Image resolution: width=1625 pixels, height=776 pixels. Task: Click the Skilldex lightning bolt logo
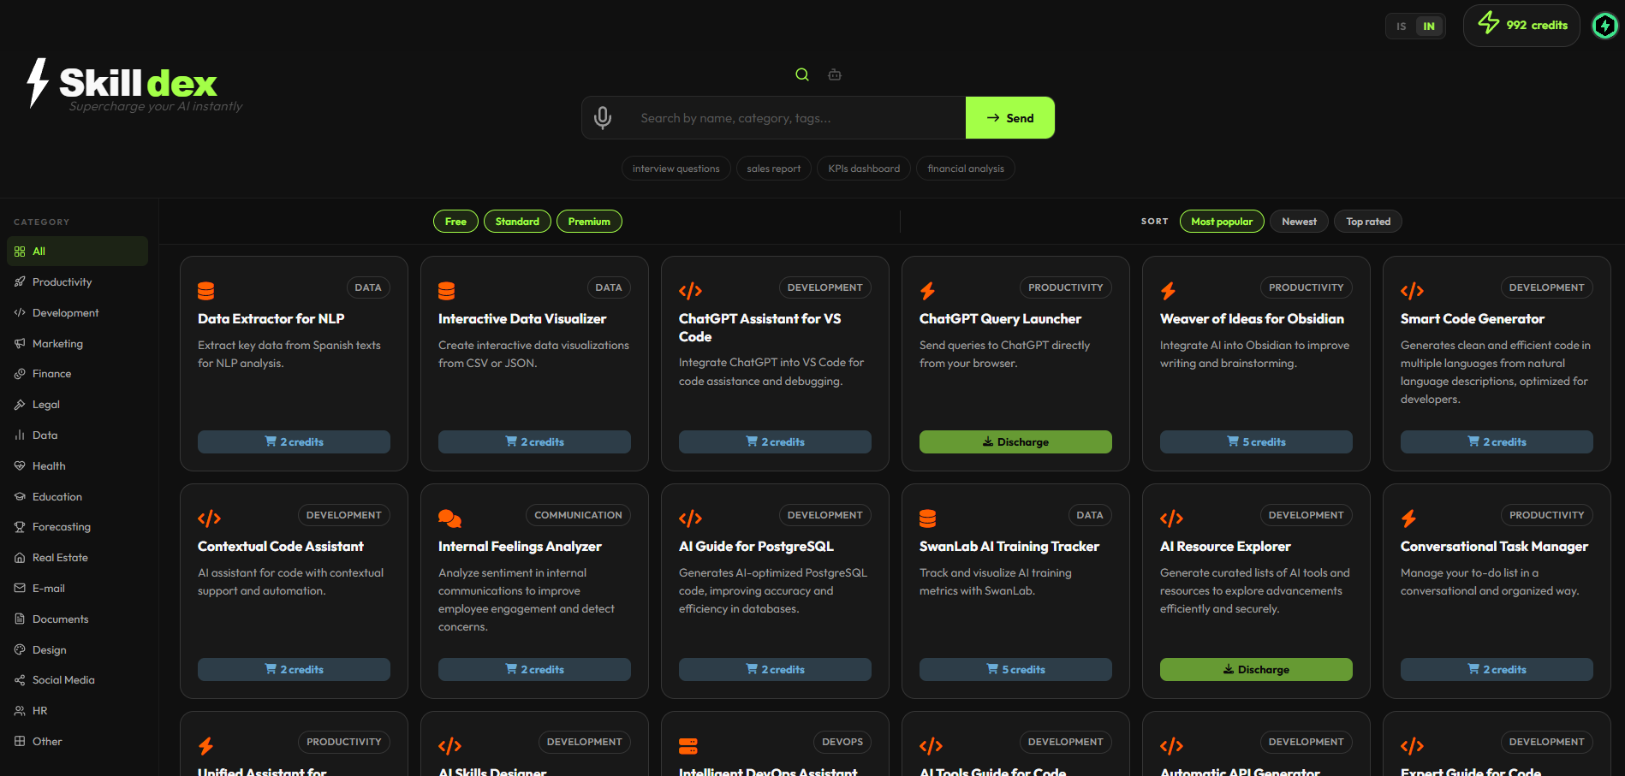[35, 81]
